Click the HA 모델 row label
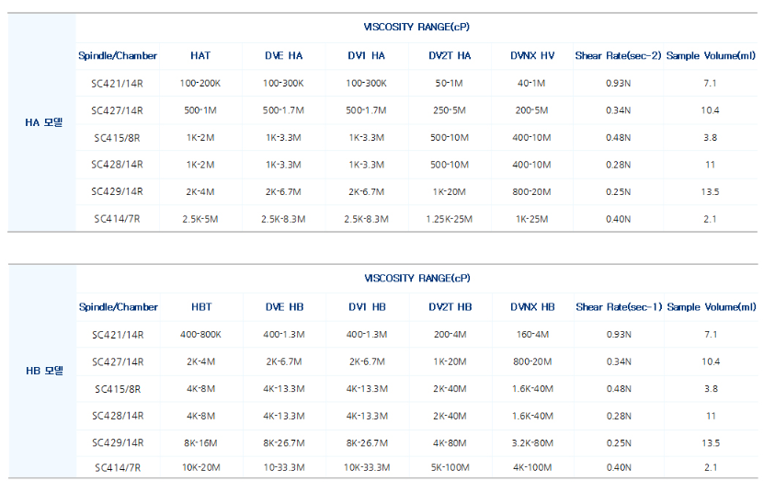This screenshot has width=775, height=493. [42, 122]
